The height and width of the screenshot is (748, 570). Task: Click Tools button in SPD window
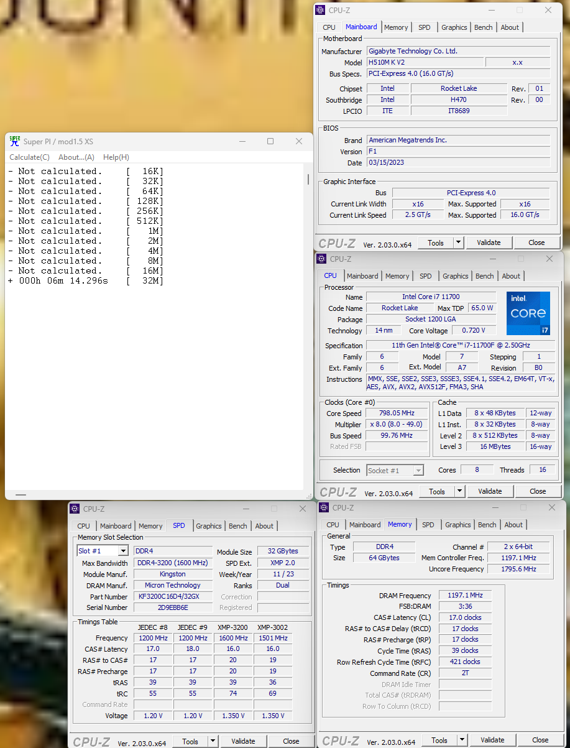point(190,741)
